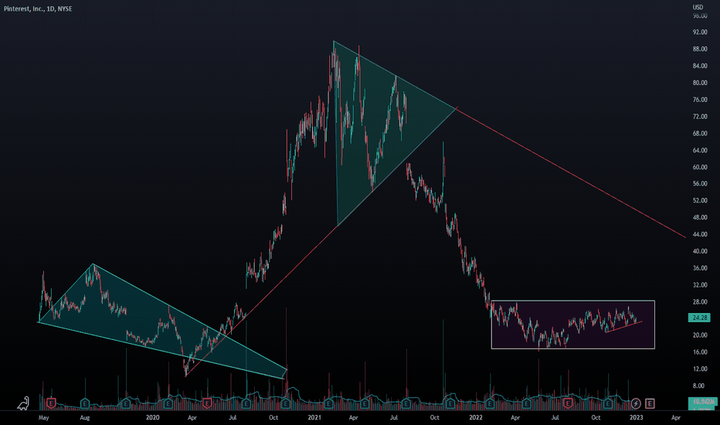Screen dimensions: 720x425
Task: Open the teal earnings marker just after 2020 label
Action: pyautogui.click(x=168, y=403)
